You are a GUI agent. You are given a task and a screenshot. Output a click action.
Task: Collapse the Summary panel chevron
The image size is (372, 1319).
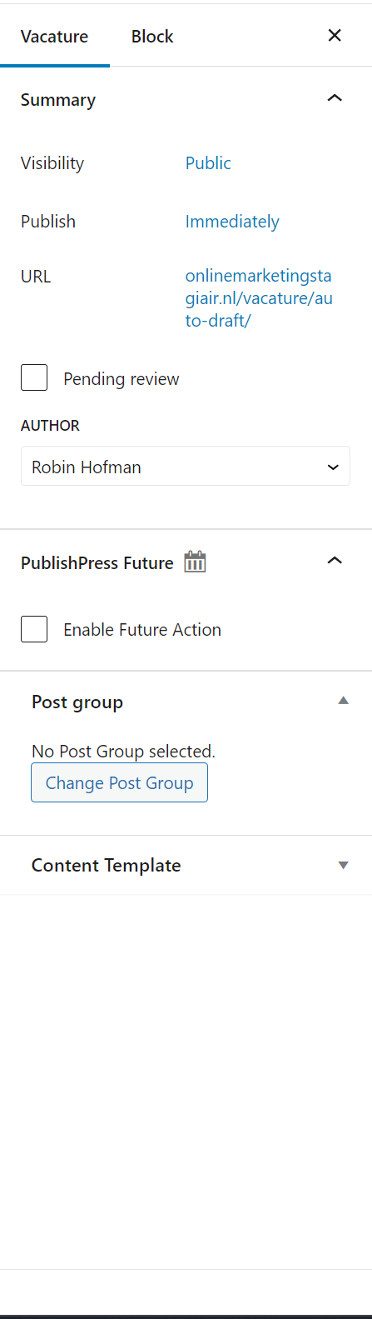tap(335, 98)
